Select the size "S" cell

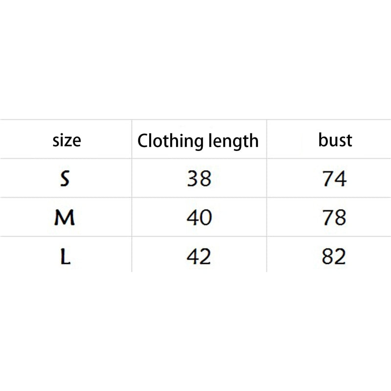[x=65, y=179]
